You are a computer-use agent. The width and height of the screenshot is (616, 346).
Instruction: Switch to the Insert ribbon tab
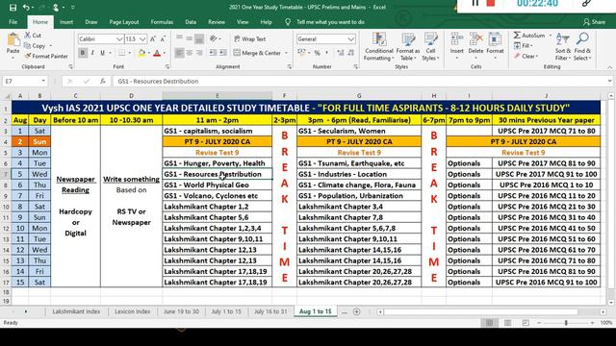(x=66, y=22)
